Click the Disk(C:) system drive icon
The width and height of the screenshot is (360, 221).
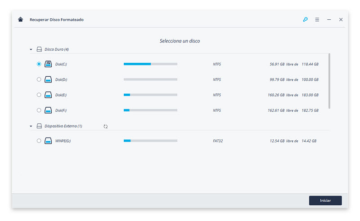(x=48, y=64)
